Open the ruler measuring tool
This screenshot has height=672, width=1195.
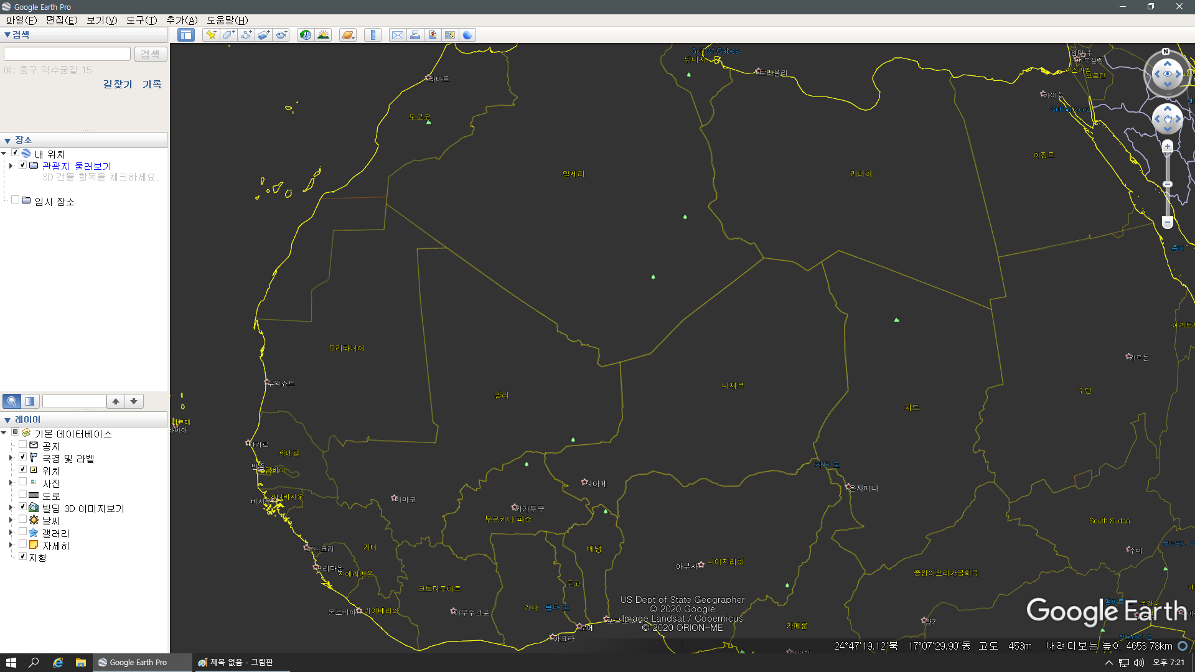tap(373, 35)
